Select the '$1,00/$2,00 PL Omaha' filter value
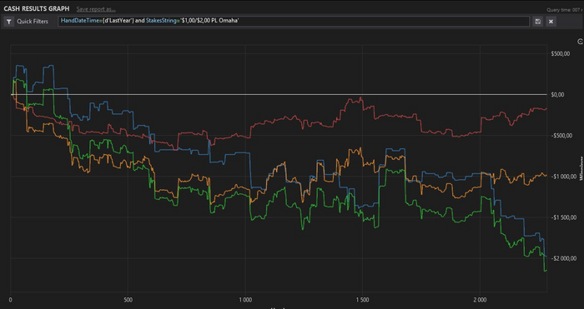 [x=209, y=21]
